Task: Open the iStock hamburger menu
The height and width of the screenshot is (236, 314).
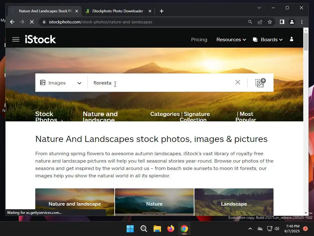Action: (16, 39)
